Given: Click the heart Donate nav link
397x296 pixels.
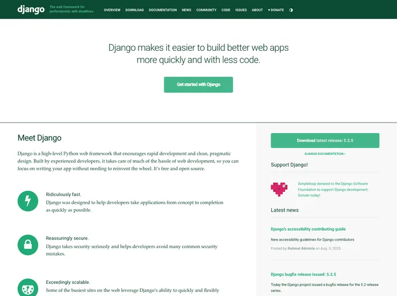Looking at the screenshot, I should [276, 10].
